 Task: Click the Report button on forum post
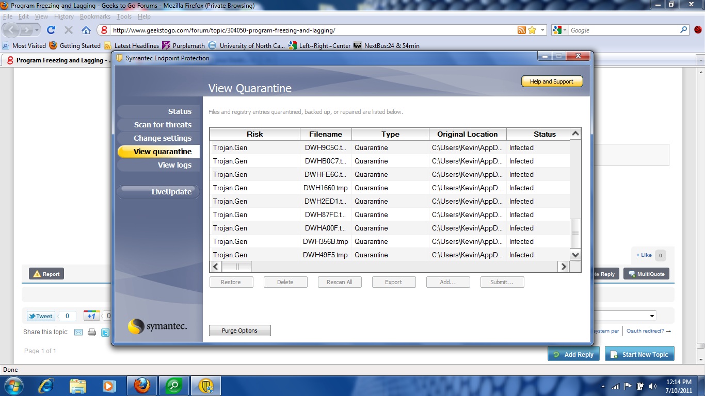pyautogui.click(x=46, y=274)
